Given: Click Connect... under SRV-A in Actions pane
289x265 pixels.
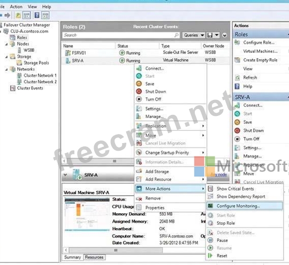Looking at the screenshot, I should click(x=253, y=105).
